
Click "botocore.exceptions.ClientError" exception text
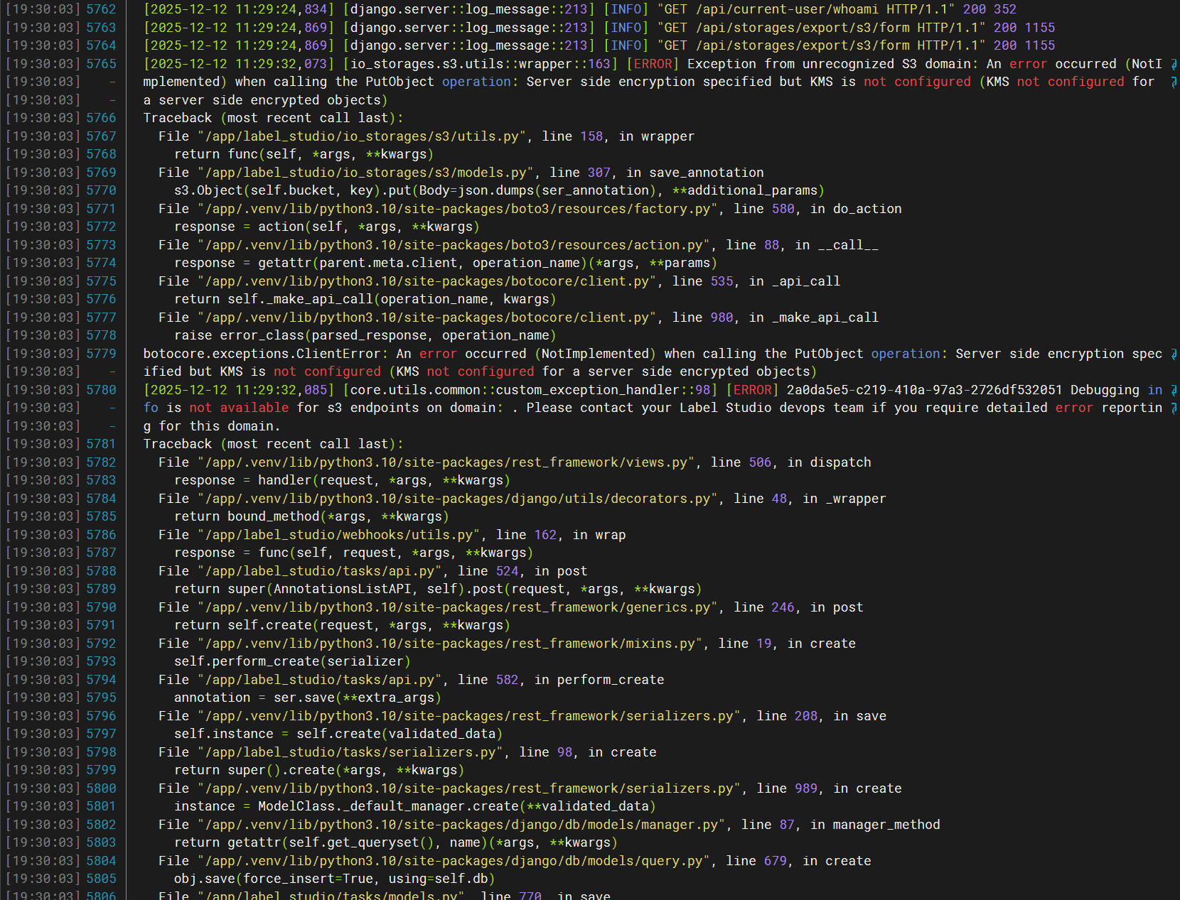tap(262, 354)
